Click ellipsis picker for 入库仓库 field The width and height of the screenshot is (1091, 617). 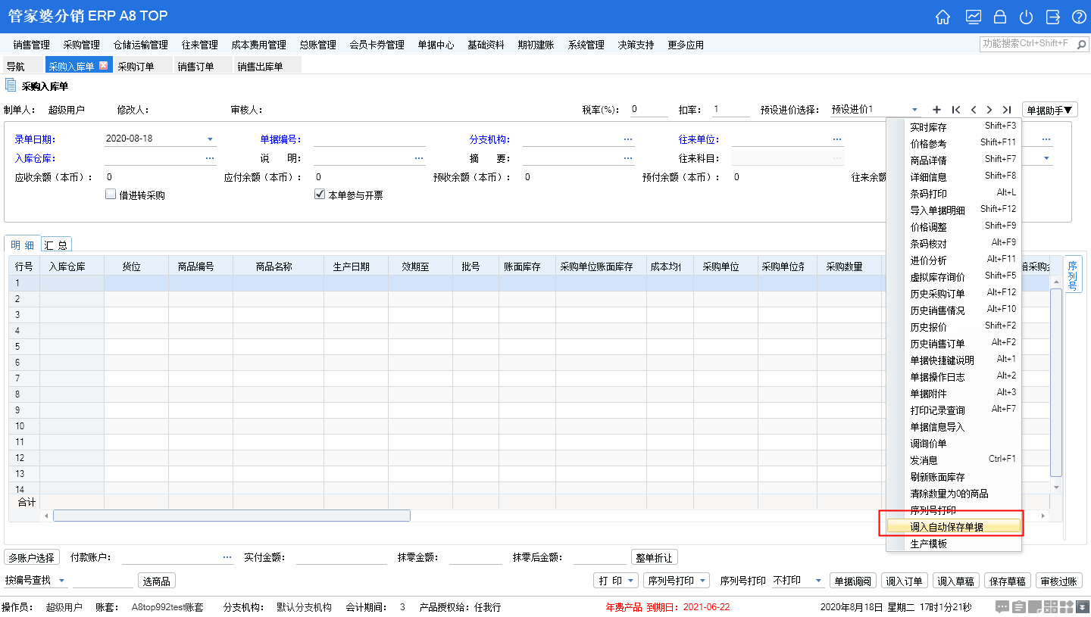point(210,158)
